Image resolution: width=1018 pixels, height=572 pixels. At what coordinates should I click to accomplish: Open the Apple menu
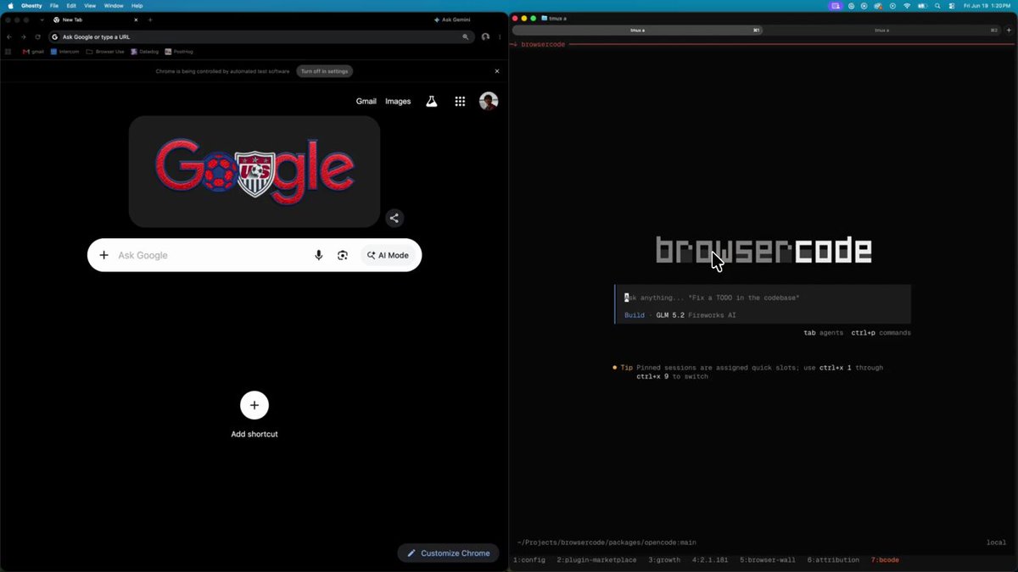pos(10,6)
